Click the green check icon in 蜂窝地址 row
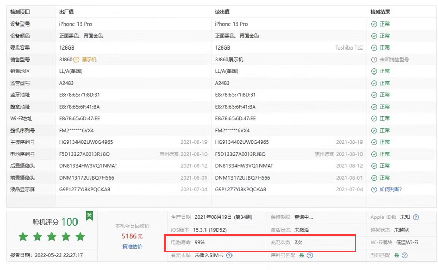438x270 pixels. 374,107
